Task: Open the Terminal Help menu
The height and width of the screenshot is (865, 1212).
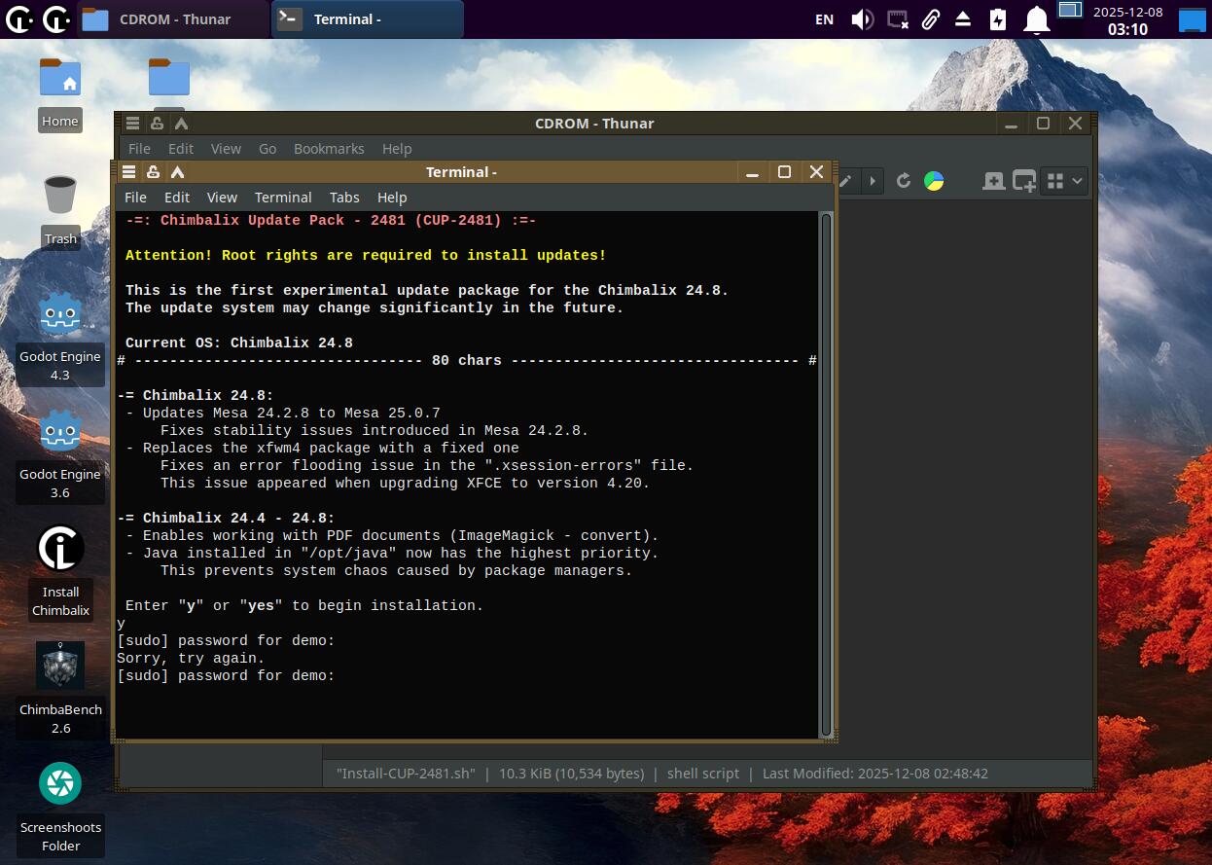Action: click(x=392, y=198)
